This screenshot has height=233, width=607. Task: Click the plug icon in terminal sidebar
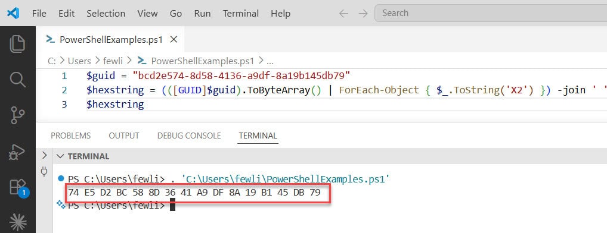pos(44,172)
